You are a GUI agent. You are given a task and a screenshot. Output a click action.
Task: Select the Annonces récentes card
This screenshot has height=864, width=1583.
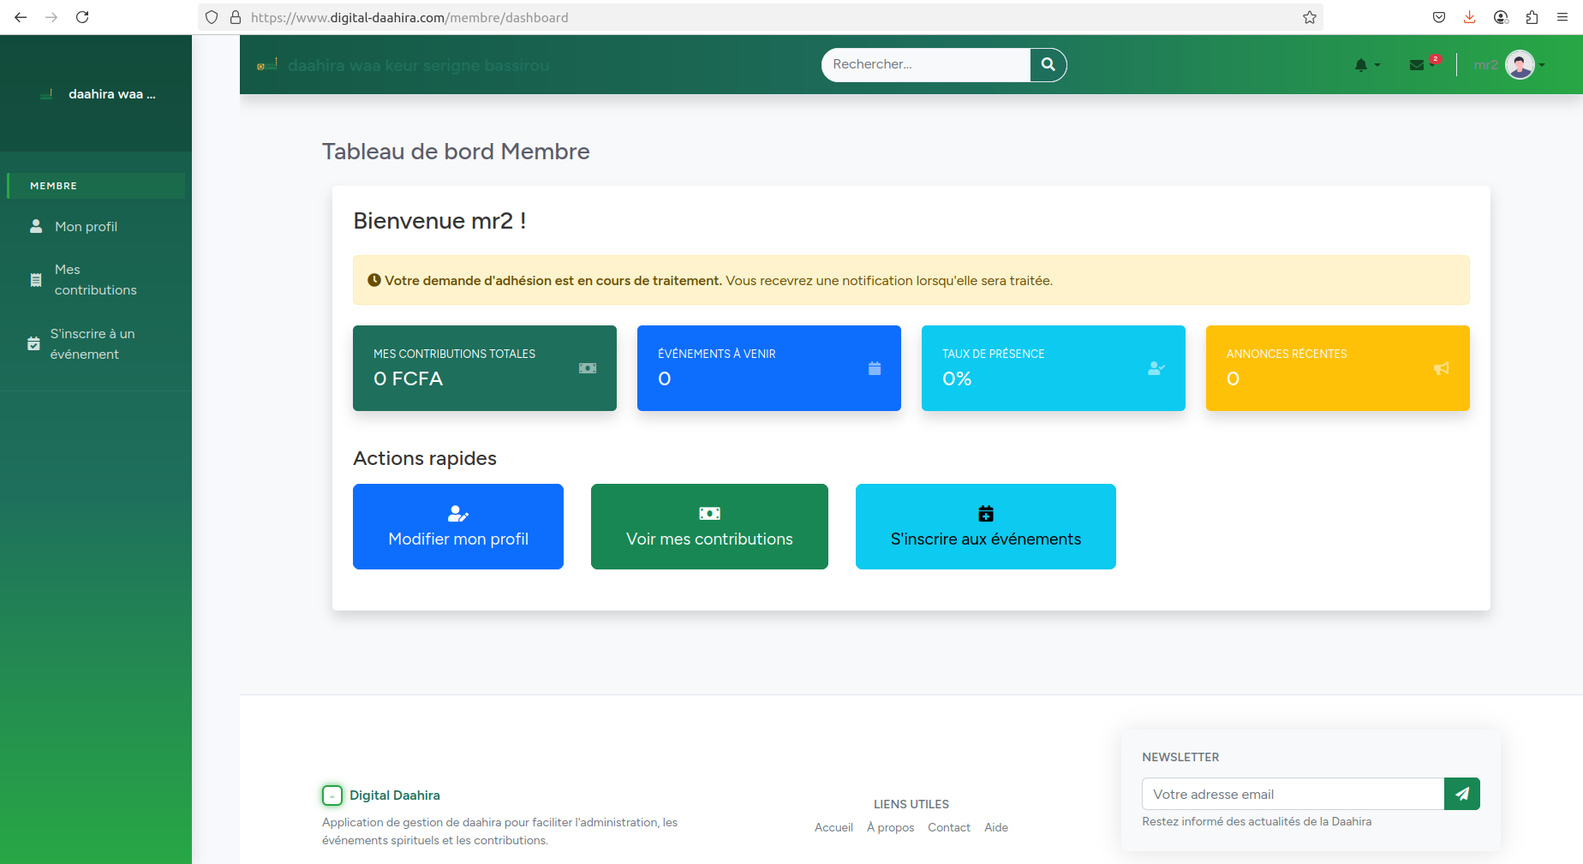coord(1338,368)
